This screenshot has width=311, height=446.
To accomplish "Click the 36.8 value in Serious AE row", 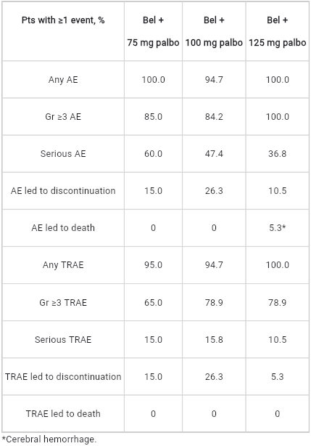I will 277,153.
